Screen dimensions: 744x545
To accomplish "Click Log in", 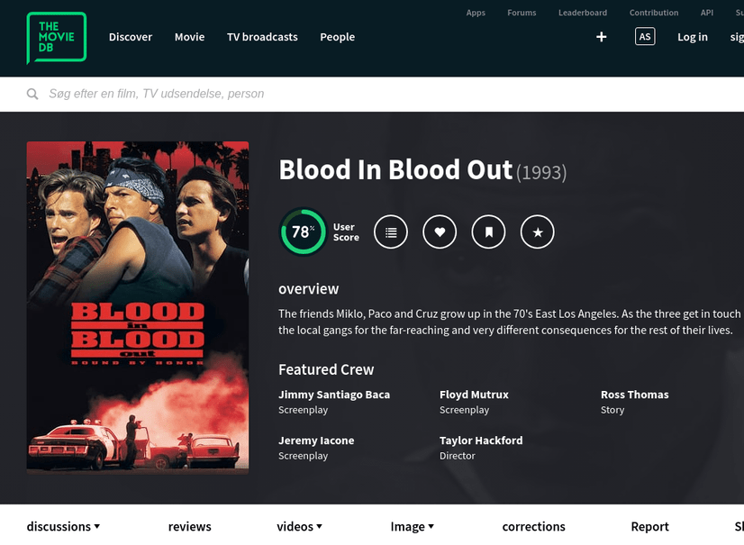I will pos(693,37).
